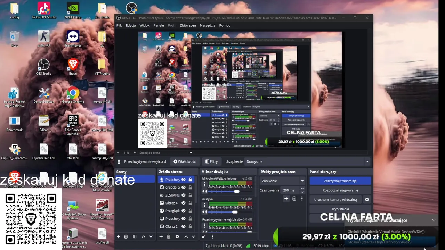Remove selected scene with trash icon
This screenshot has width=445, height=250.
[x=126, y=236]
